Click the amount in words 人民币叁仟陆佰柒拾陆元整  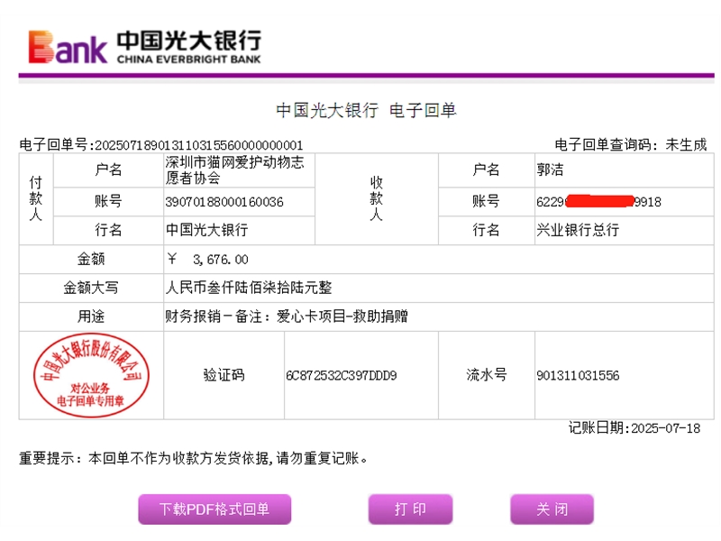(249, 288)
